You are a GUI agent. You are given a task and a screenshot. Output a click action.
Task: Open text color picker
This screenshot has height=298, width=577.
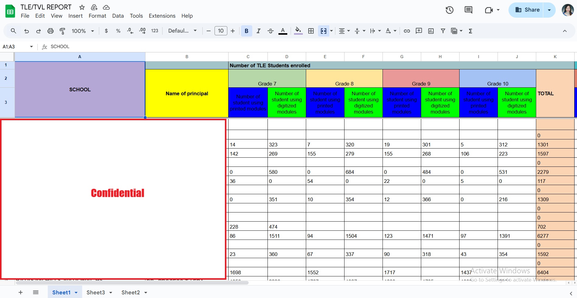pyautogui.click(x=283, y=31)
